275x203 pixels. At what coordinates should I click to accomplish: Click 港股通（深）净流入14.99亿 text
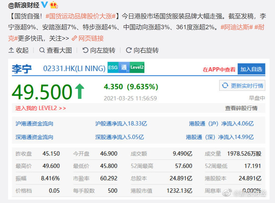220,137
